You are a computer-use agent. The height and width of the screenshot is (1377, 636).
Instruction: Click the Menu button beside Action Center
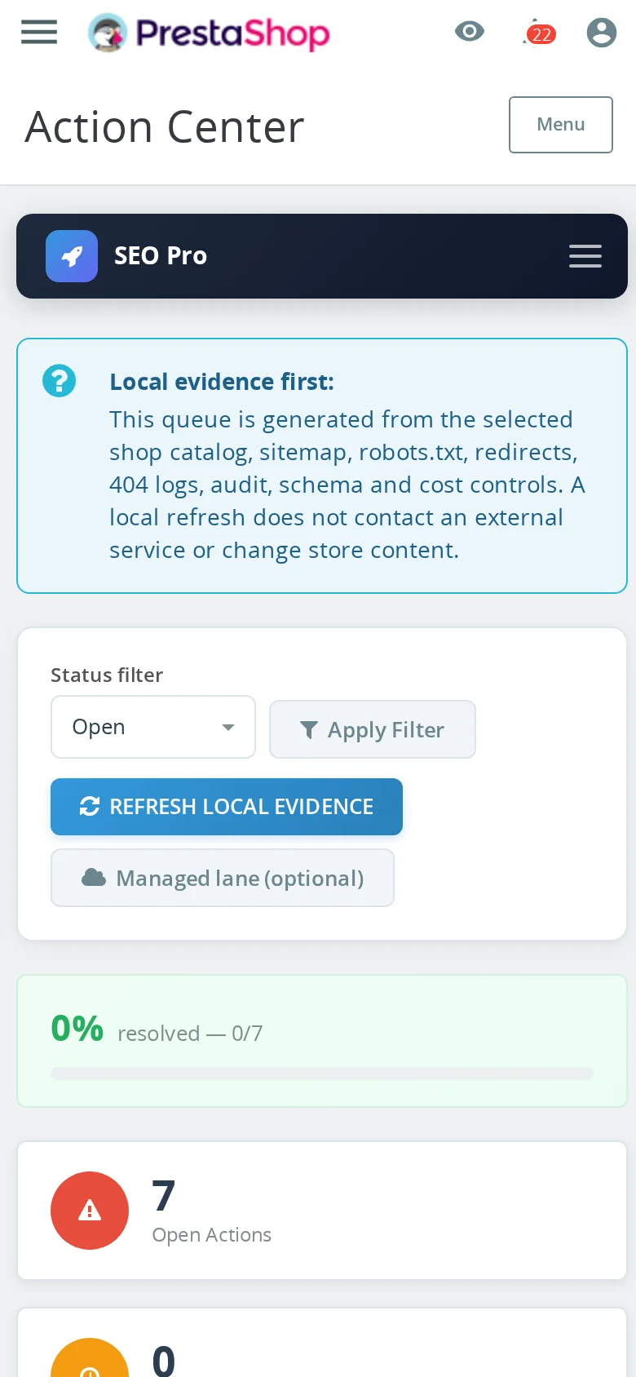561,125
